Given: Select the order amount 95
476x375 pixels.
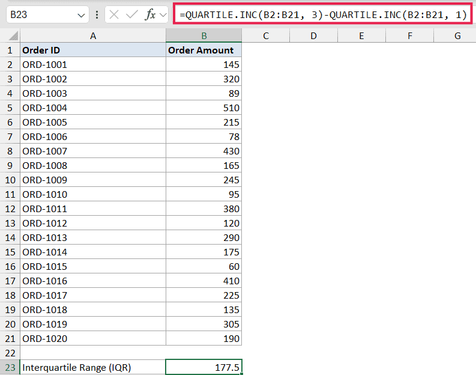Looking at the screenshot, I should click(203, 194).
